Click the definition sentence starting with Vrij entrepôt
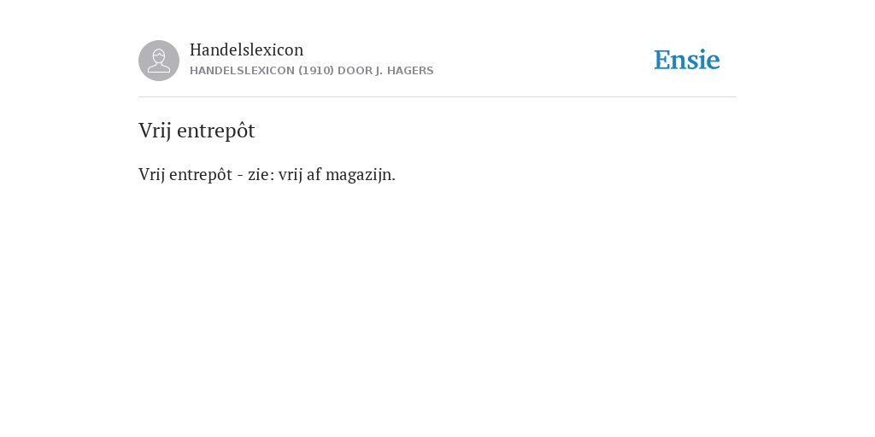 click(267, 174)
